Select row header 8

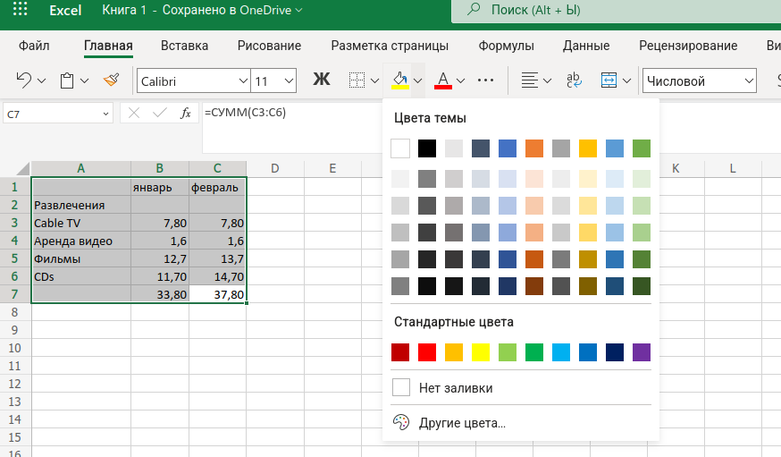click(x=15, y=312)
